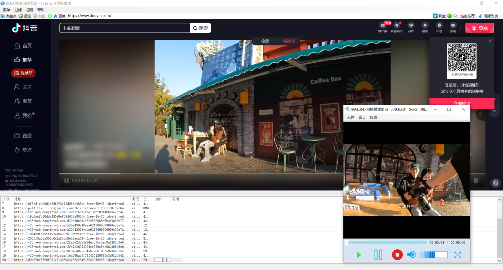The width and height of the screenshot is (503, 270).
Task: Select the red tab above the video
Action: click(x=289, y=41)
